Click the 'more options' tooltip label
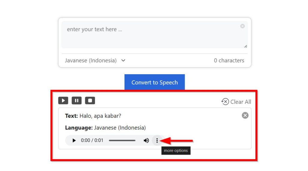The width and height of the screenshot is (308, 171). point(176,150)
